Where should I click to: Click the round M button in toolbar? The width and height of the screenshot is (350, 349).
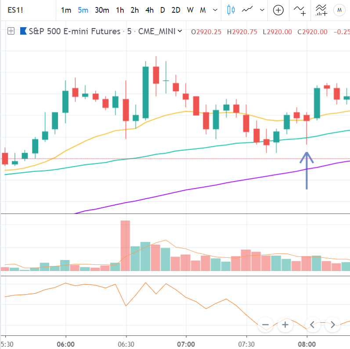(339, 10)
